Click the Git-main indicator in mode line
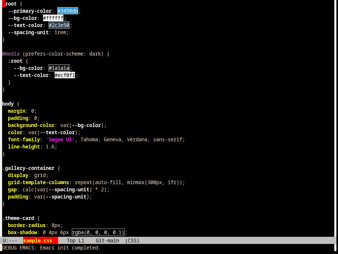This screenshot has height=254, width=338. (x=107, y=241)
